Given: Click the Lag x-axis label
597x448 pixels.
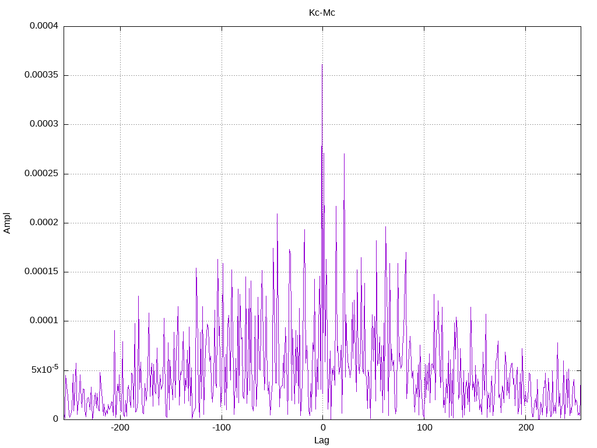Looking at the screenshot, I should [x=322, y=440].
